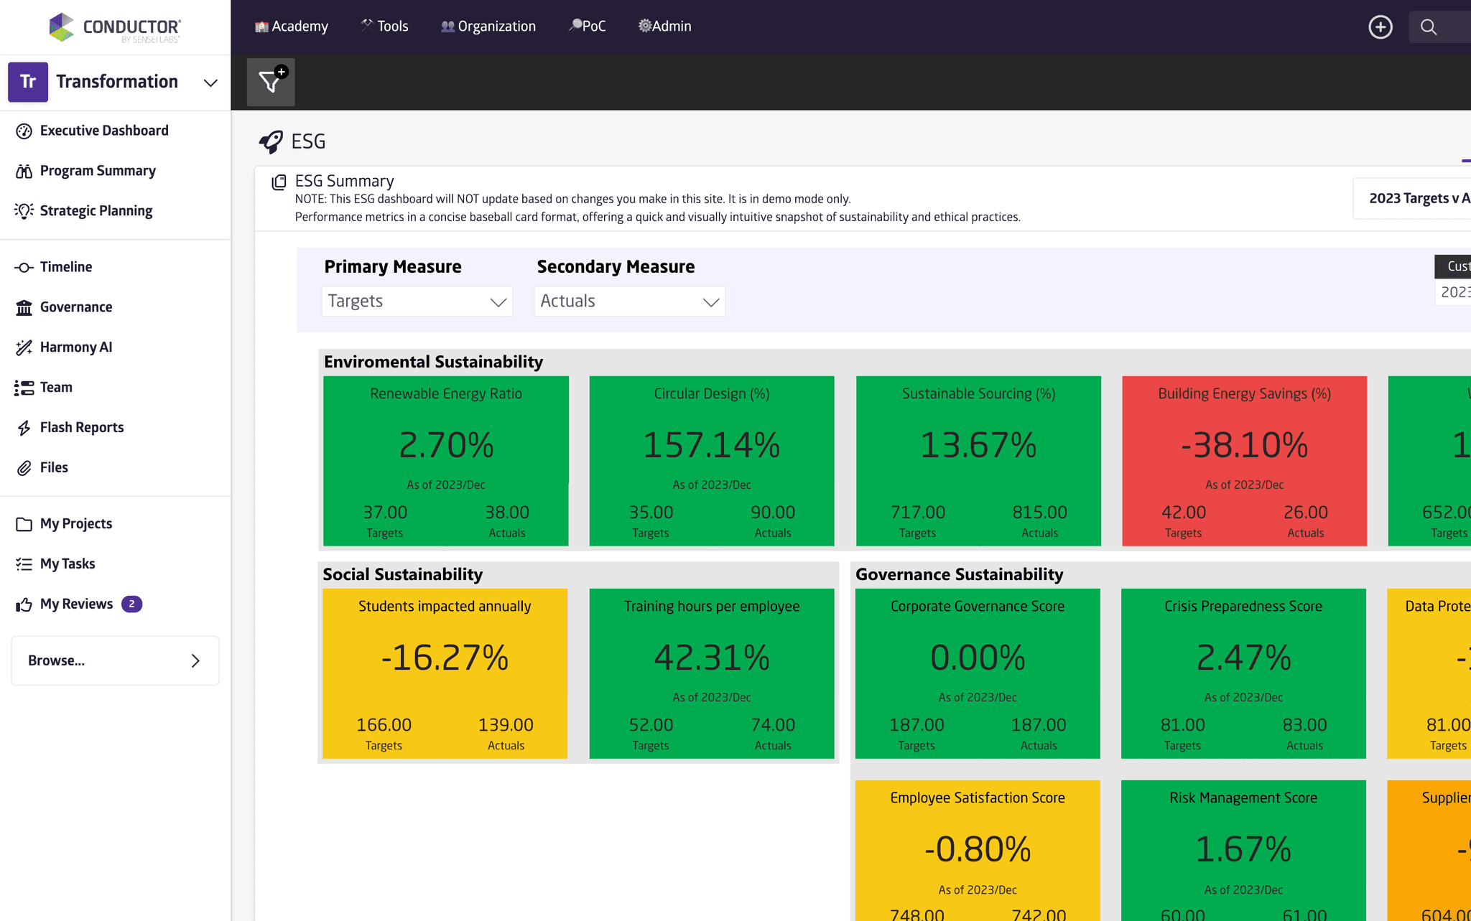
Task: Click the Executive Dashboard gauge icon
Action: click(x=24, y=131)
